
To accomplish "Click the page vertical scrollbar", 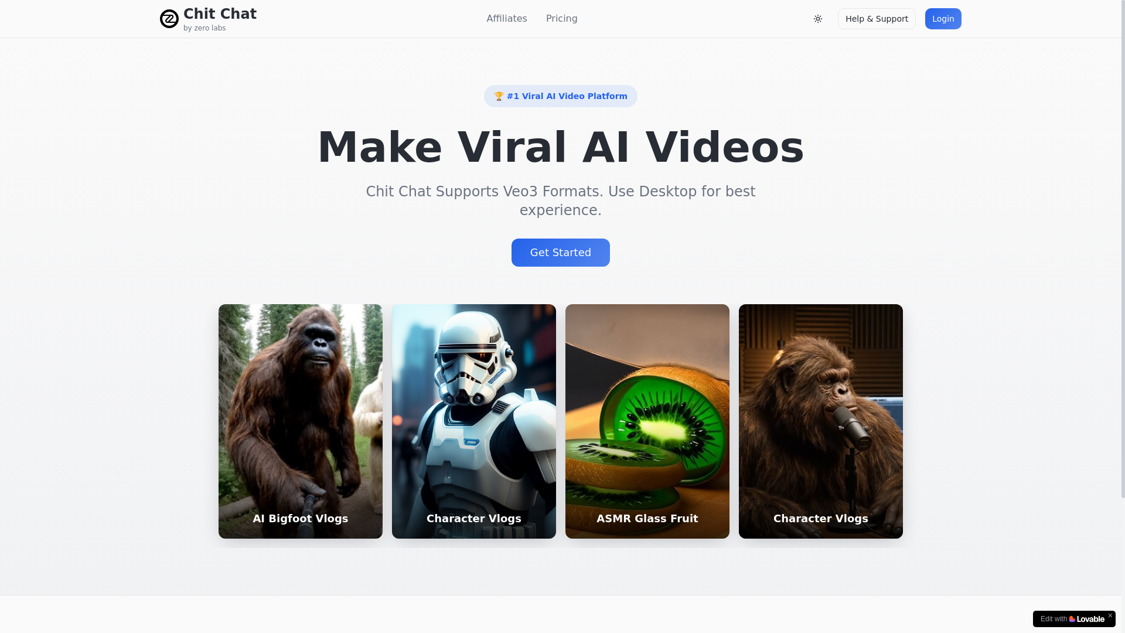I will [x=1123, y=249].
